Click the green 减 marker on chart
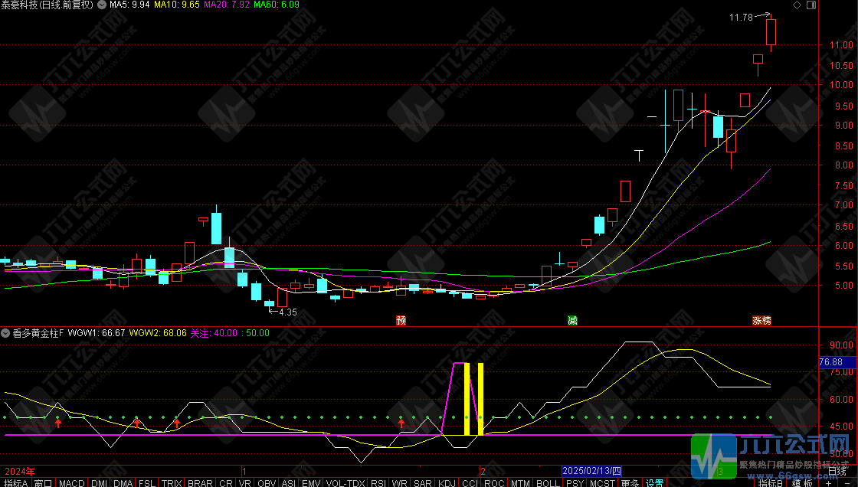This screenshot has width=858, height=487. (x=572, y=320)
